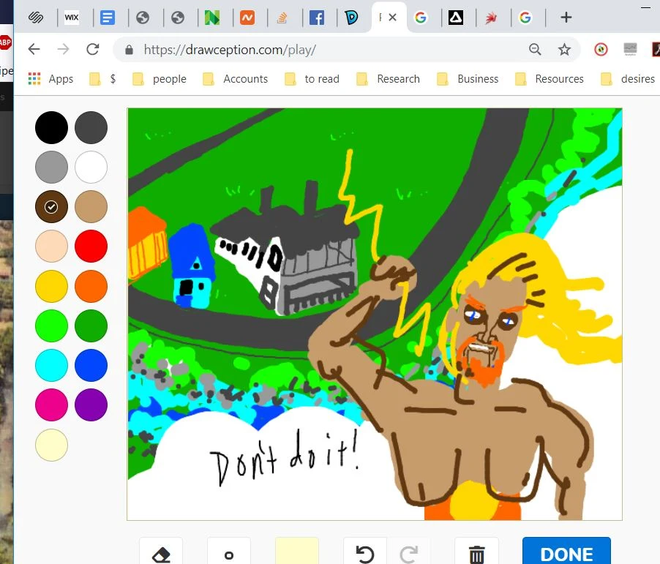Screen dimensions: 660x564
Task: Pick the light gray color
Action: (51, 167)
